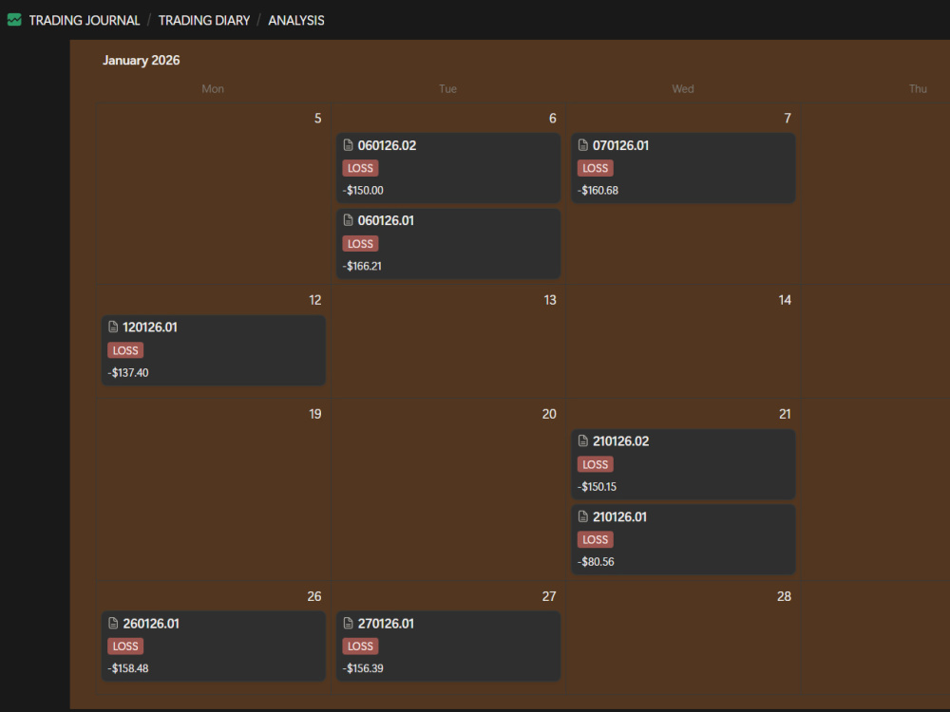This screenshot has height=712, width=950.
Task: Click the -$158.48 amount
Action: pyautogui.click(x=128, y=667)
